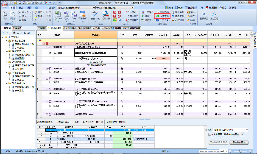Collapse the CD0344换 quota row
Viewport: 257px width, 154px height.
point(51,53)
